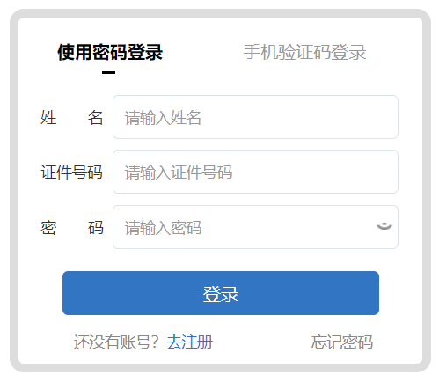This screenshot has height=382, width=439.
Task: Click the 请输入证件号码 placeholder text
Action: [179, 173]
